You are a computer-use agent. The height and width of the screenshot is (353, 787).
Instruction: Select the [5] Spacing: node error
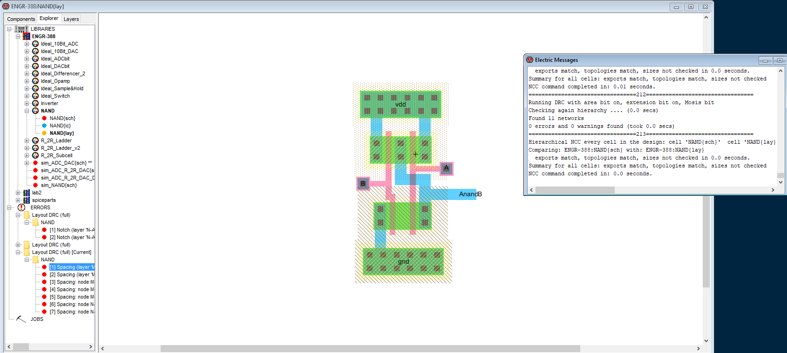coord(72,297)
